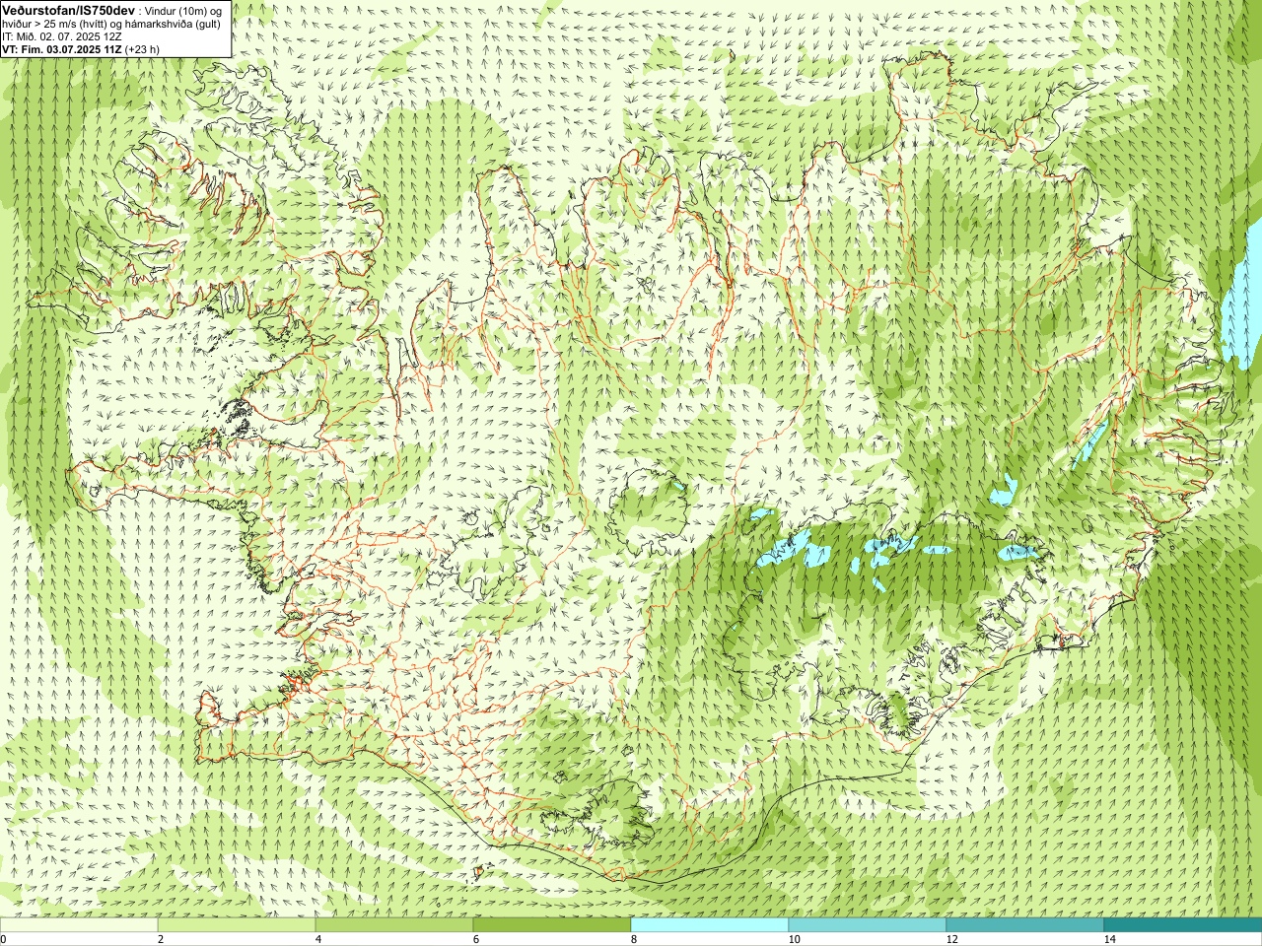Click the title text 'Veðurstofan/IS750dev'
The image size is (1262, 946).
[x=68, y=9]
